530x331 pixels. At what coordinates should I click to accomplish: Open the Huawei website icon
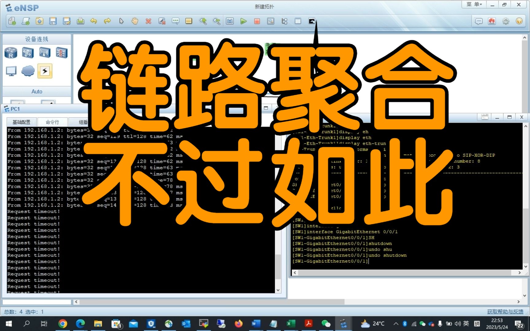pyautogui.click(x=492, y=21)
